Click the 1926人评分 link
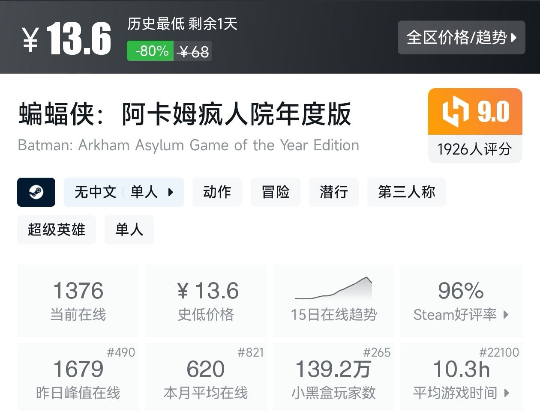The width and height of the screenshot is (540, 411). point(475,149)
